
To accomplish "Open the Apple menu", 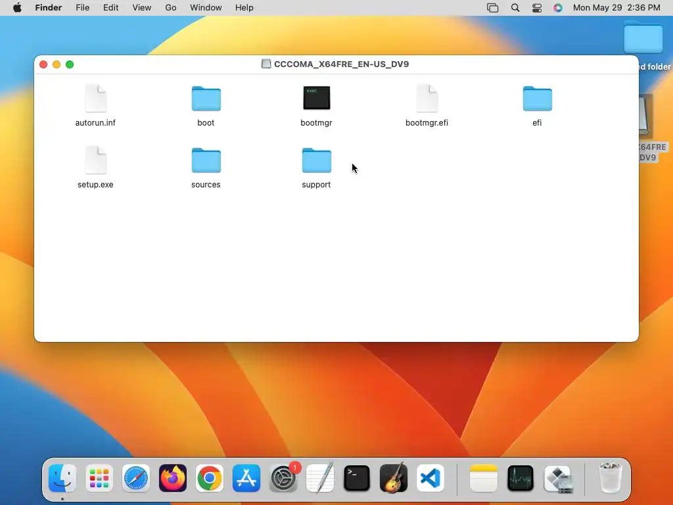I will pyautogui.click(x=17, y=8).
